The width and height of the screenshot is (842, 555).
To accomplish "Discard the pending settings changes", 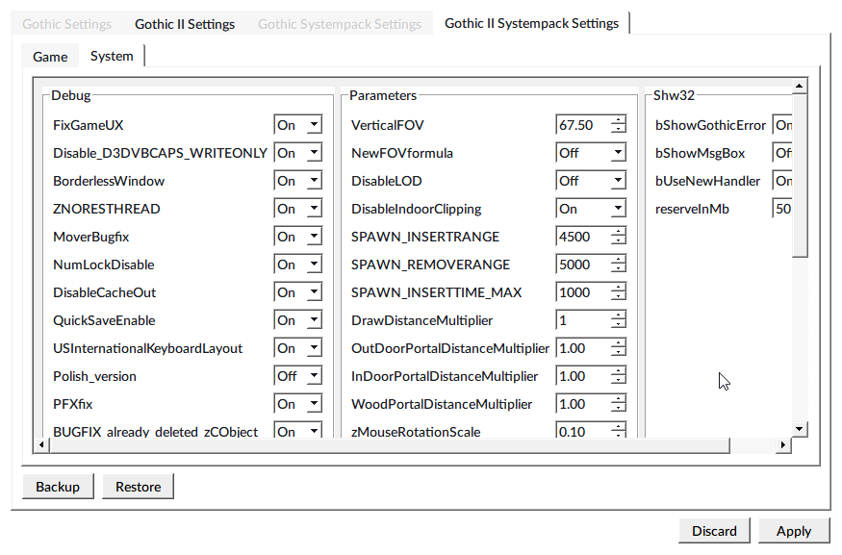I will (714, 531).
